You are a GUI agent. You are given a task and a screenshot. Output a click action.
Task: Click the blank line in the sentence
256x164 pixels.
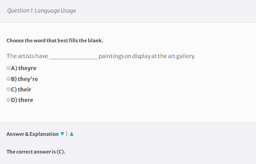click(74, 57)
